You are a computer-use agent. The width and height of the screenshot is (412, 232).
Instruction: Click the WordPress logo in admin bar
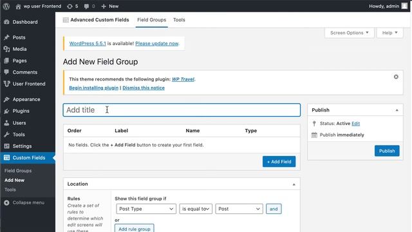[x=6, y=6]
